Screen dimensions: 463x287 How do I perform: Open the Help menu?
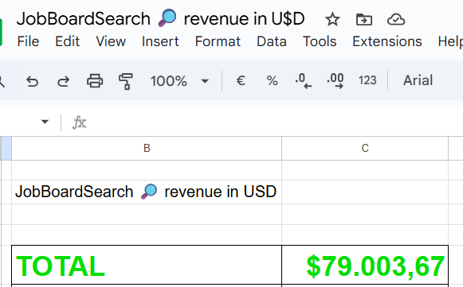(x=450, y=41)
